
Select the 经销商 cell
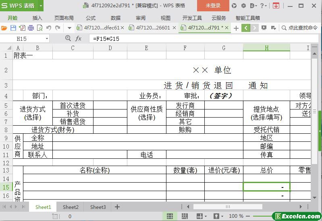pyautogui.click(x=185, y=113)
